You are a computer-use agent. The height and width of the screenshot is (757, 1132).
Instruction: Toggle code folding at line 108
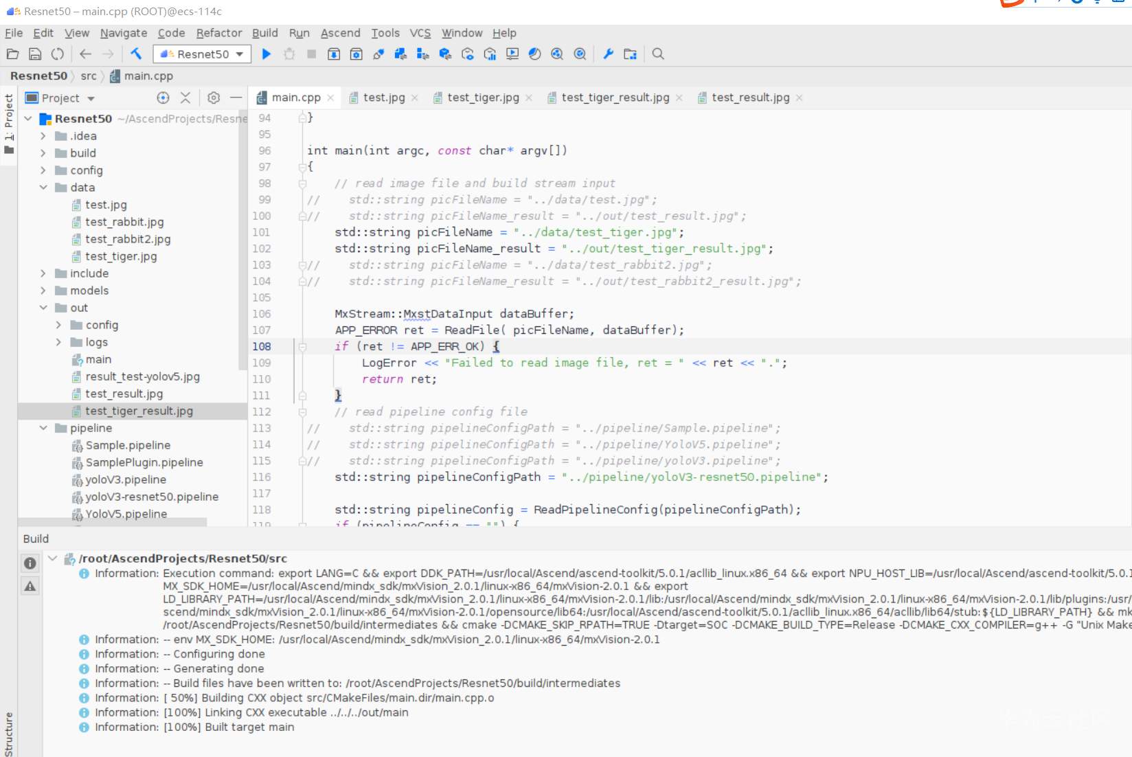click(302, 347)
